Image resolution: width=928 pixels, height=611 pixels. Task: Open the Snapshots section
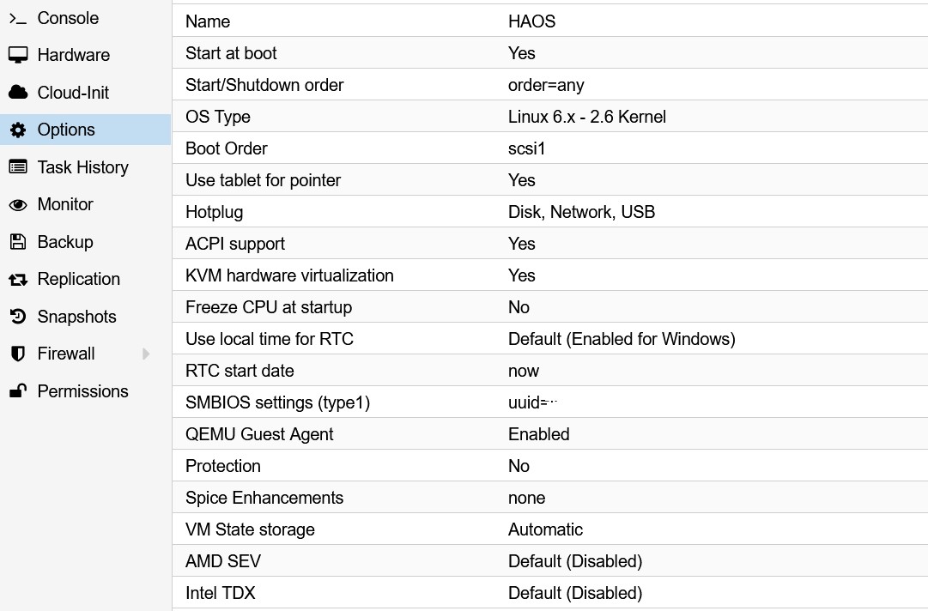click(76, 317)
